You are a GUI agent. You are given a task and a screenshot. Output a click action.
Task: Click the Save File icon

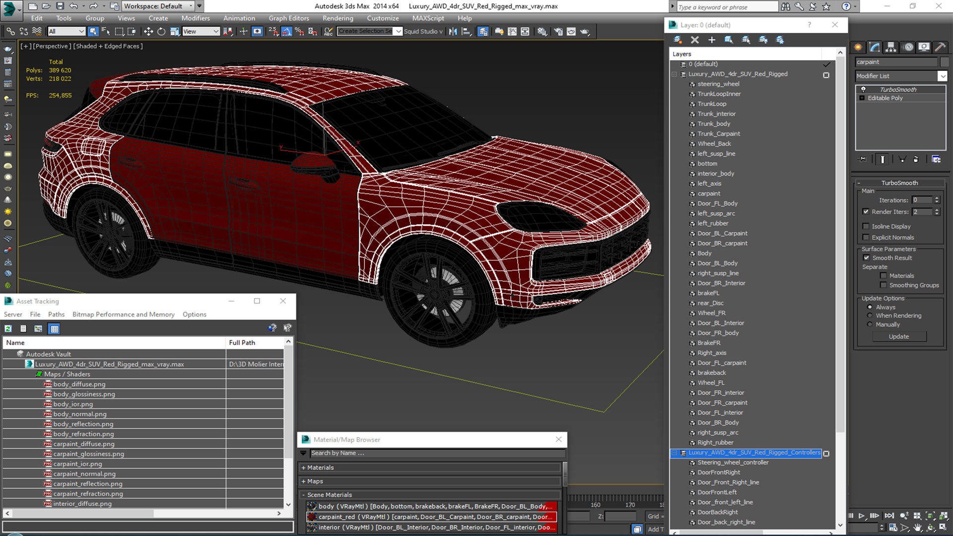coord(60,6)
